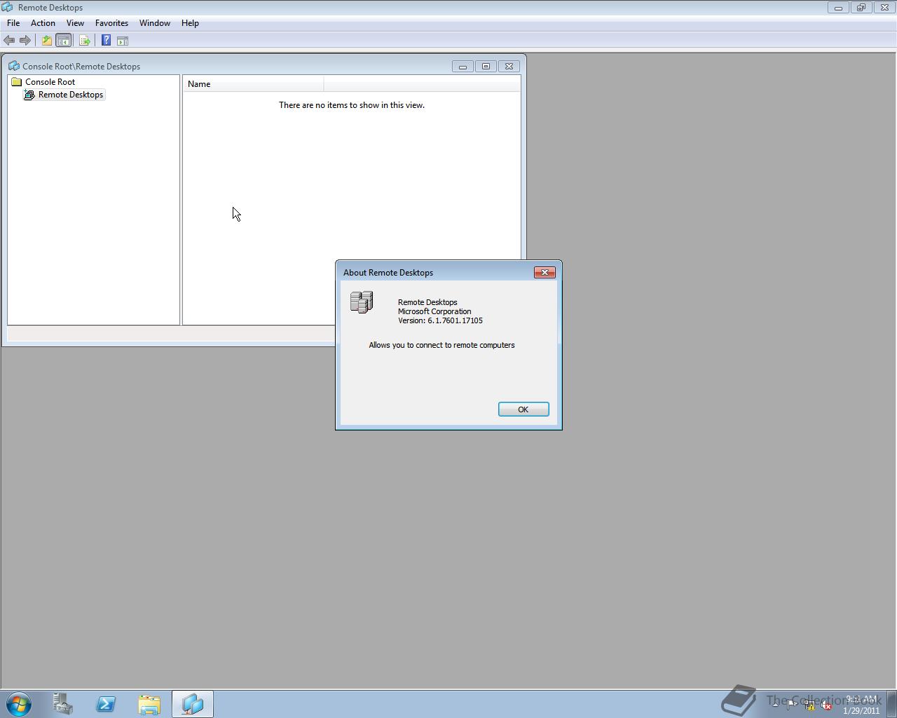Click 'Microsoft Corporation' text in dialog

[434, 311]
